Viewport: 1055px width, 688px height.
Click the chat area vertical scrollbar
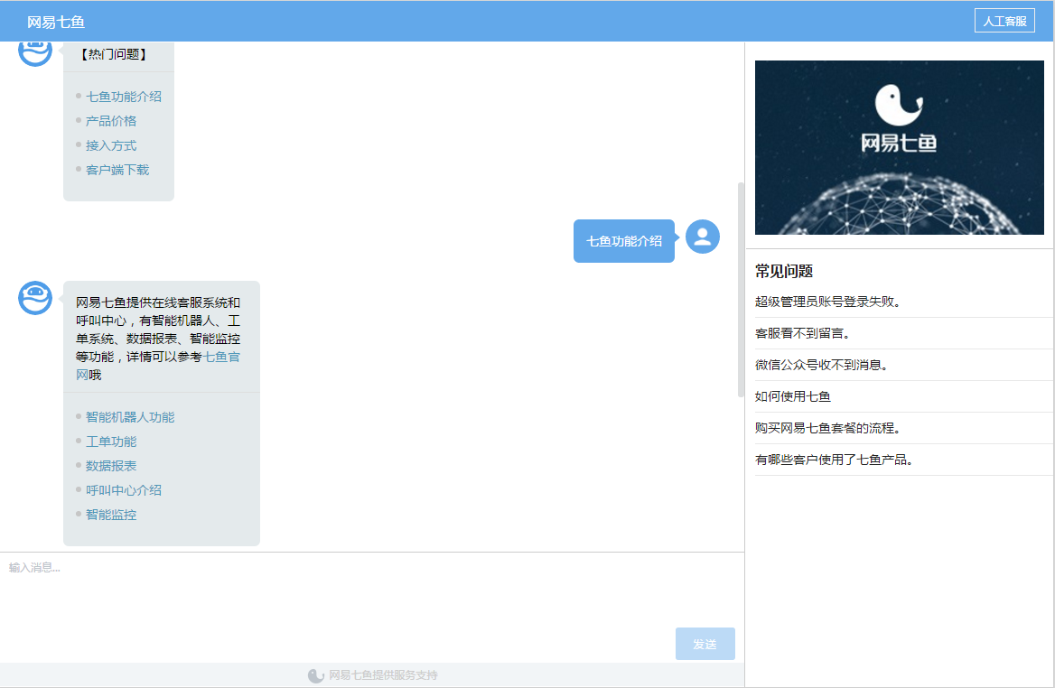click(x=741, y=289)
